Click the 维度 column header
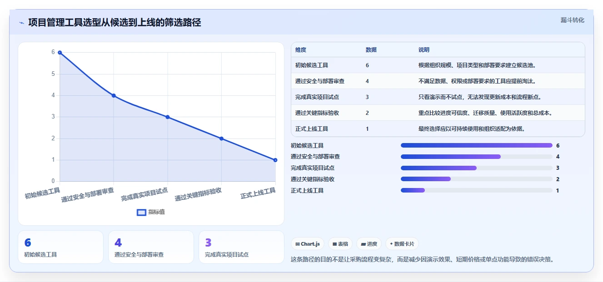The height and width of the screenshot is (282, 603). (x=301, y=50)
